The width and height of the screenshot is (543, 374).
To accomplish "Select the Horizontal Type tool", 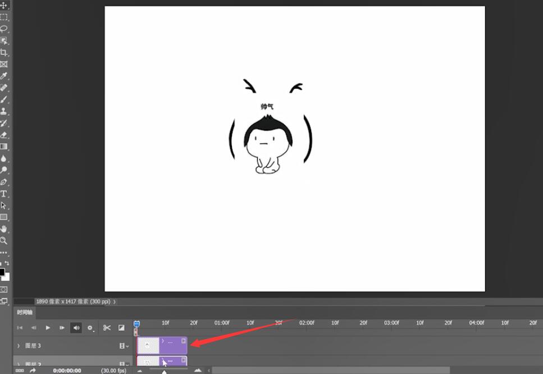I will point(4,194).
